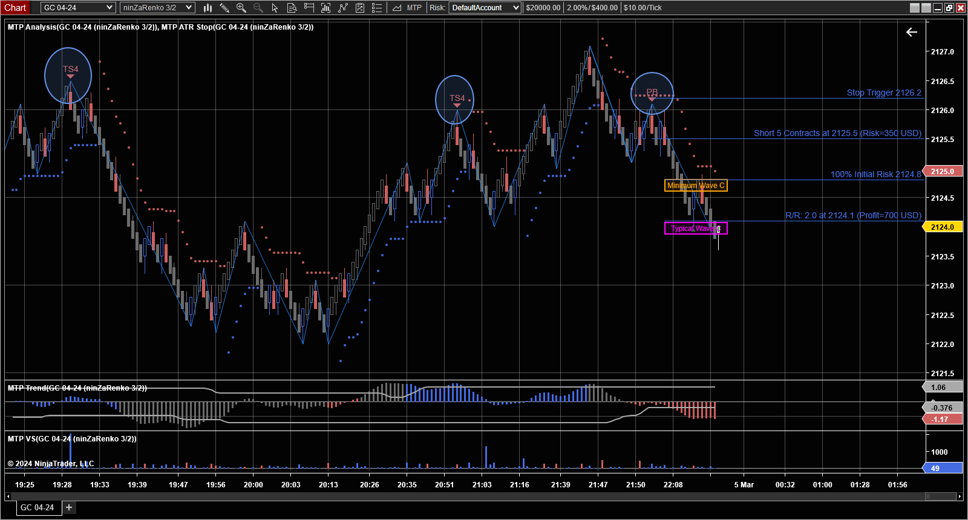Select the drawing tools pencil icon
Screen dimensions: 968x520
pos(224,8)
